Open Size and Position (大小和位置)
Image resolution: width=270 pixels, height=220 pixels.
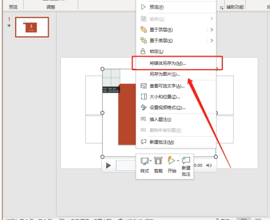click(176, 97)
